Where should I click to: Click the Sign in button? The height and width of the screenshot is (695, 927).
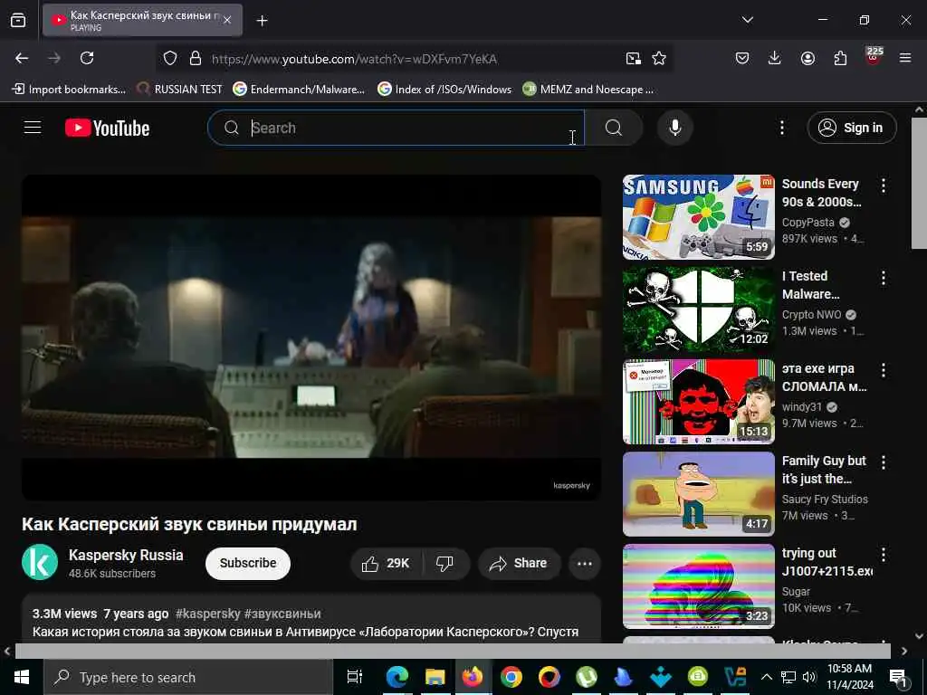click(x=851, y=128)
